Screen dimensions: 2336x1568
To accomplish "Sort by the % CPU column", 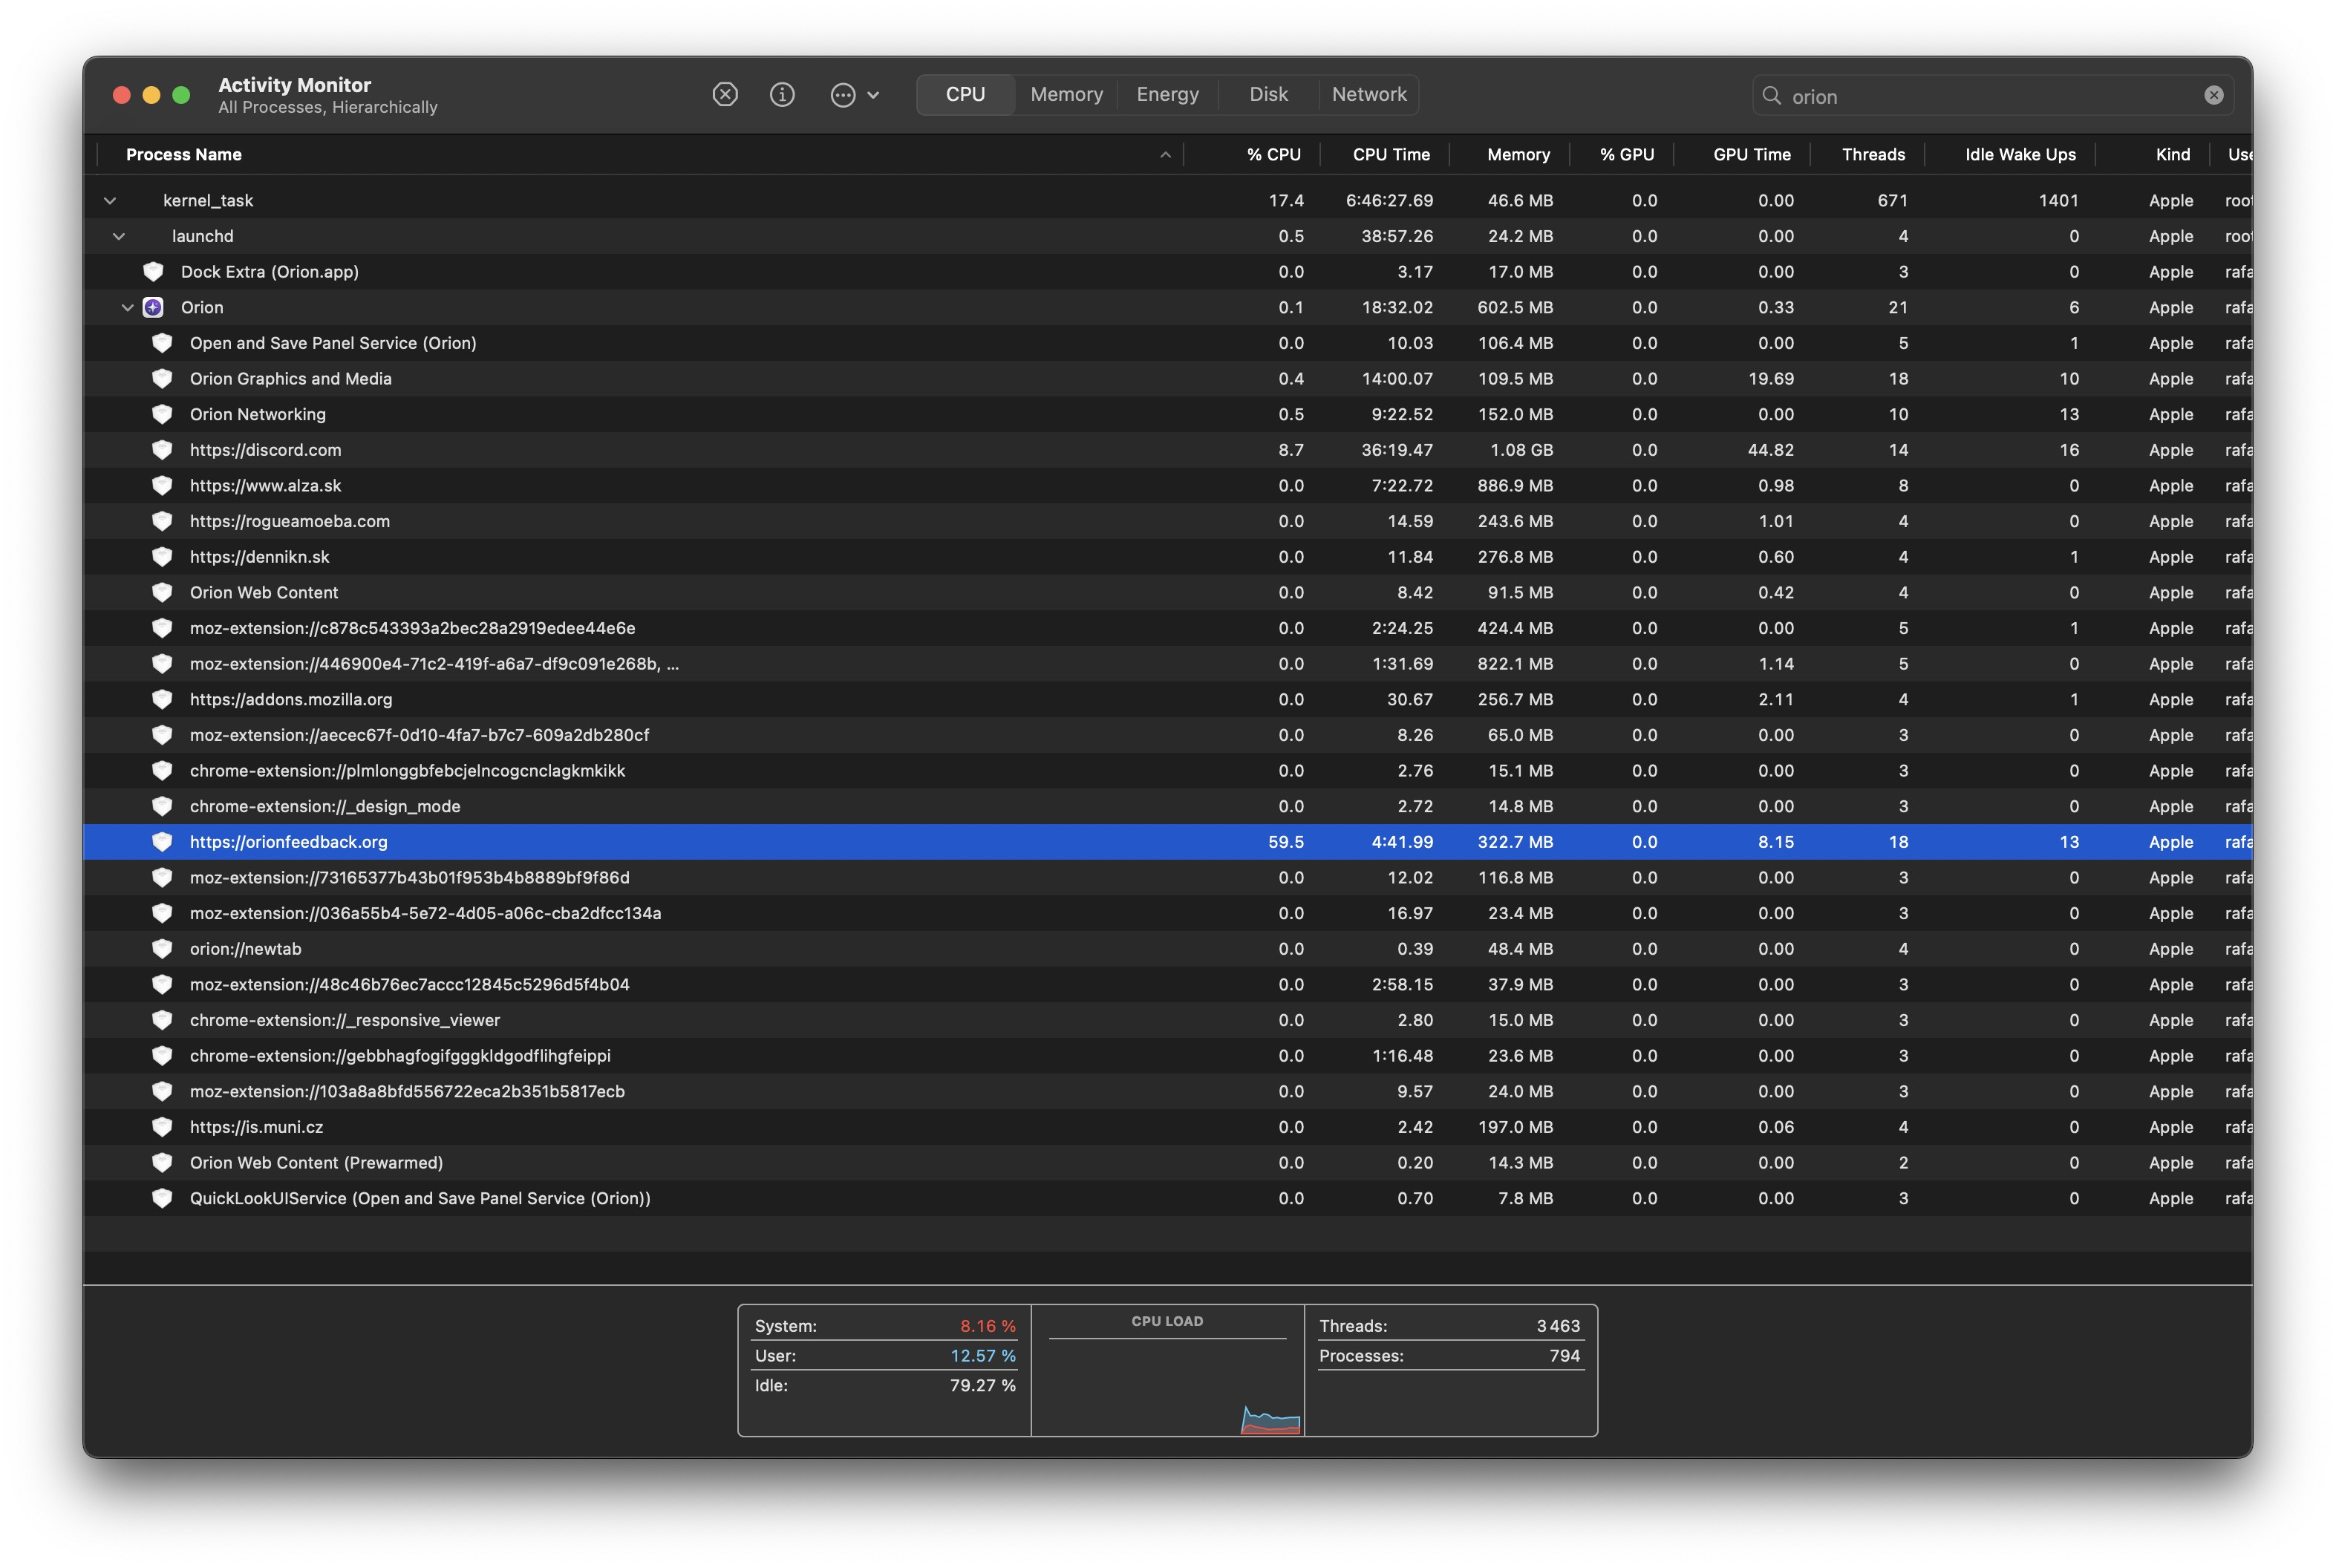I will pos(1273,155).
